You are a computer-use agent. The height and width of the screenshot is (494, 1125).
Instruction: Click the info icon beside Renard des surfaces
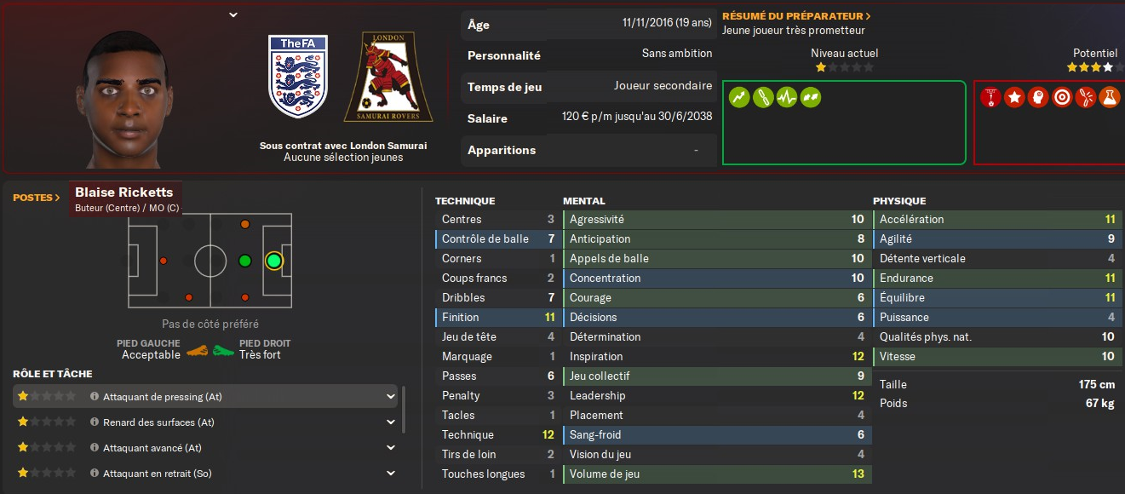pos(95,422)
